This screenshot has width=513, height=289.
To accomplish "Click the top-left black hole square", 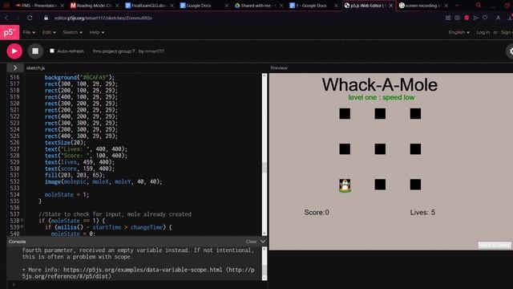I will pyautogui.click(x=345, y=114).
